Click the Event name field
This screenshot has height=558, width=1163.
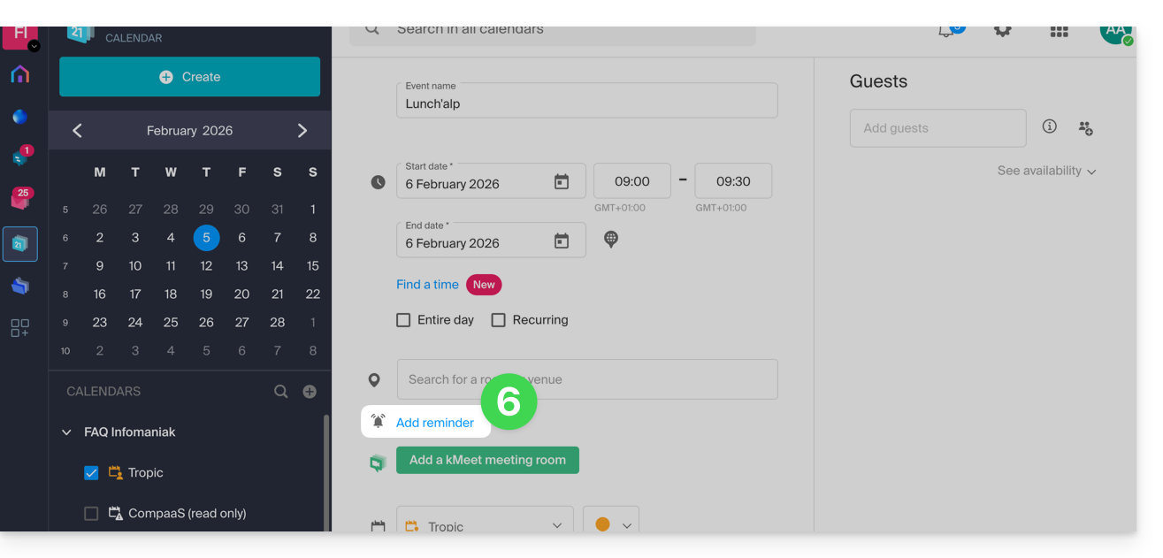[587, 100]
